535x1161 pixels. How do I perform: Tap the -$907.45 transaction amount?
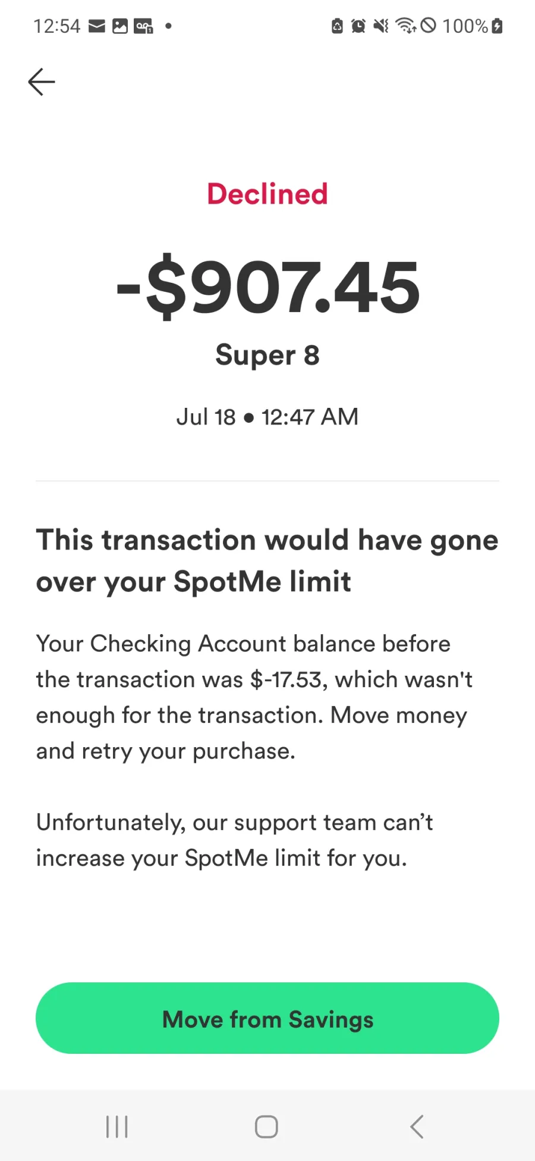[x=267, y=288]
